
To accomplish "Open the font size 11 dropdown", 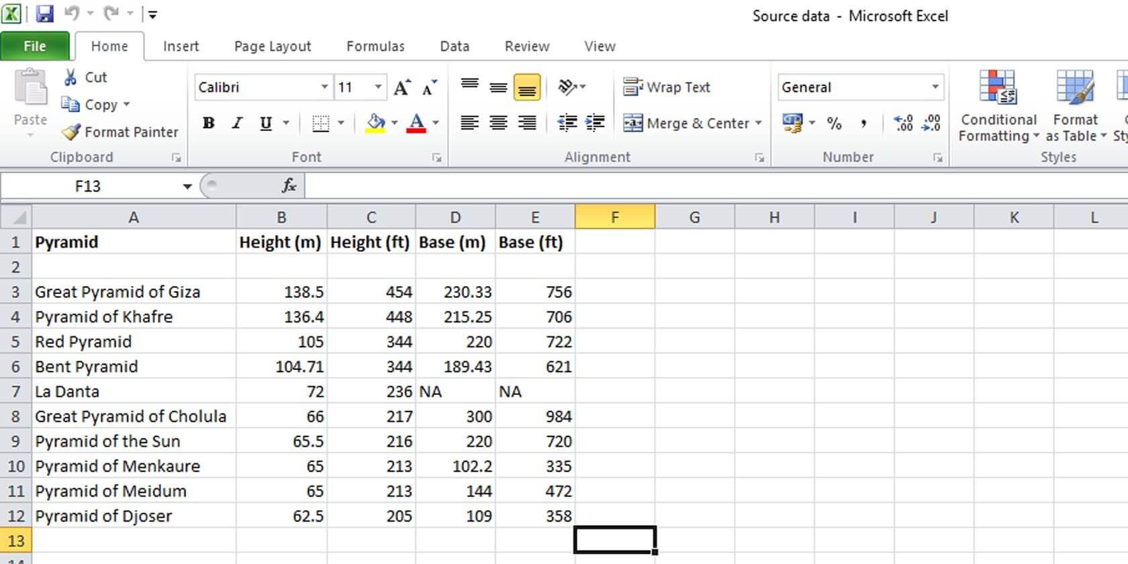I will click(378, 87).
